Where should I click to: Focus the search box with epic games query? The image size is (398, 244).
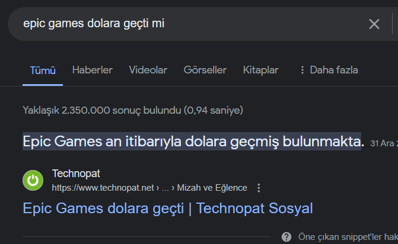pyautogui.click(x=178, y=24)
